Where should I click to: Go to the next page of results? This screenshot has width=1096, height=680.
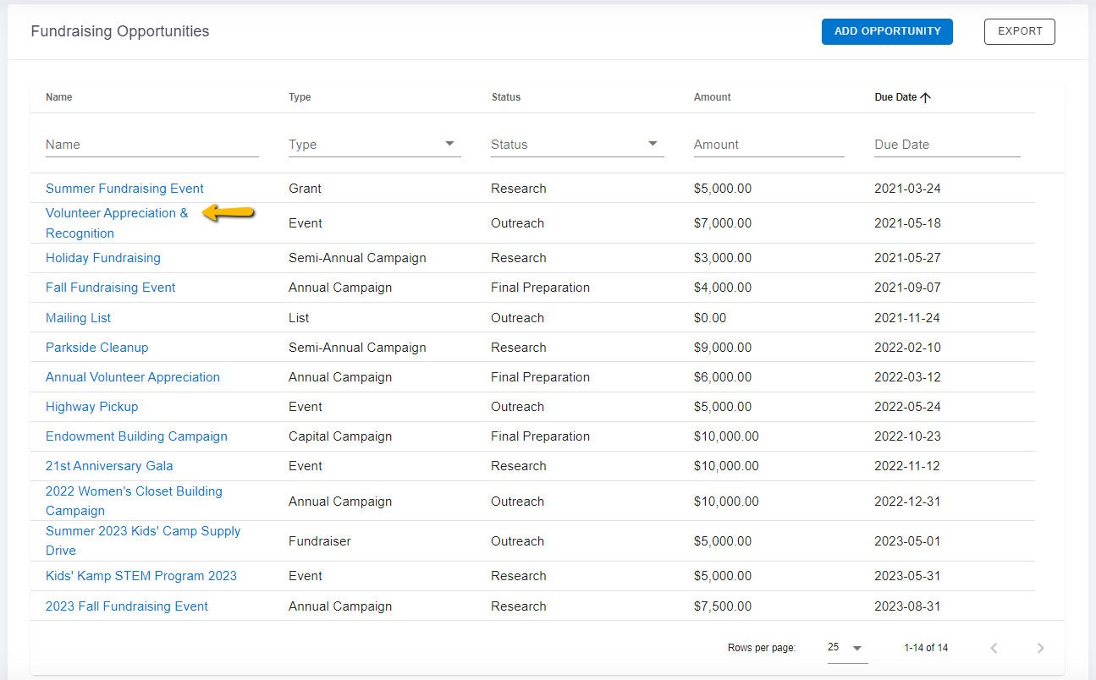(1040, 648)
